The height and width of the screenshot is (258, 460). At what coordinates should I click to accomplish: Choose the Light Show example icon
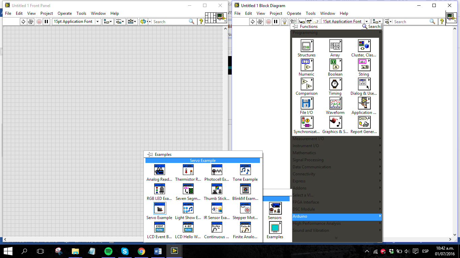coord(188,209)
